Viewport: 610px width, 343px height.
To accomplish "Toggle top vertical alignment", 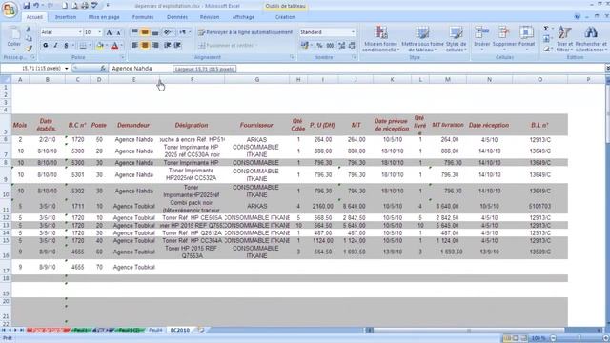I will pyautogui.click(x=134, y=32).
